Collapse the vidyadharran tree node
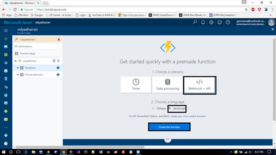 [15, 61]
